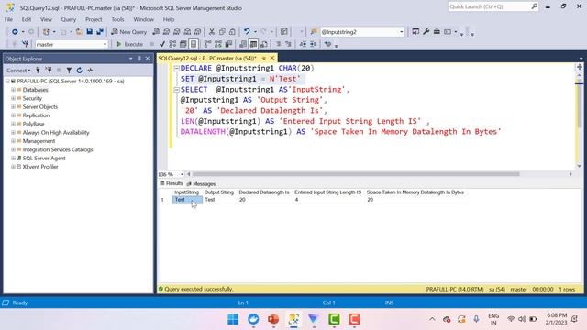The image size is (587, 330).
Task: Toggle Include Client Statistics icon
Action: [x=228, y=44]
